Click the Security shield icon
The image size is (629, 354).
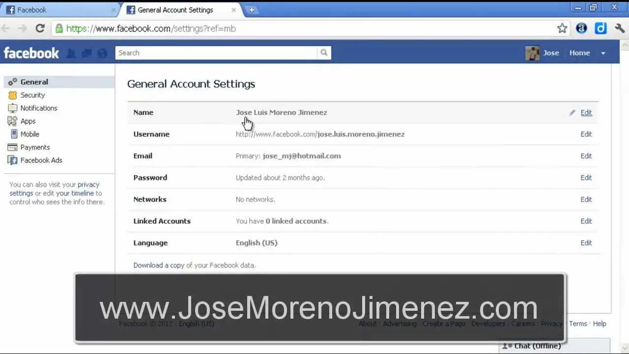(12, 95)
